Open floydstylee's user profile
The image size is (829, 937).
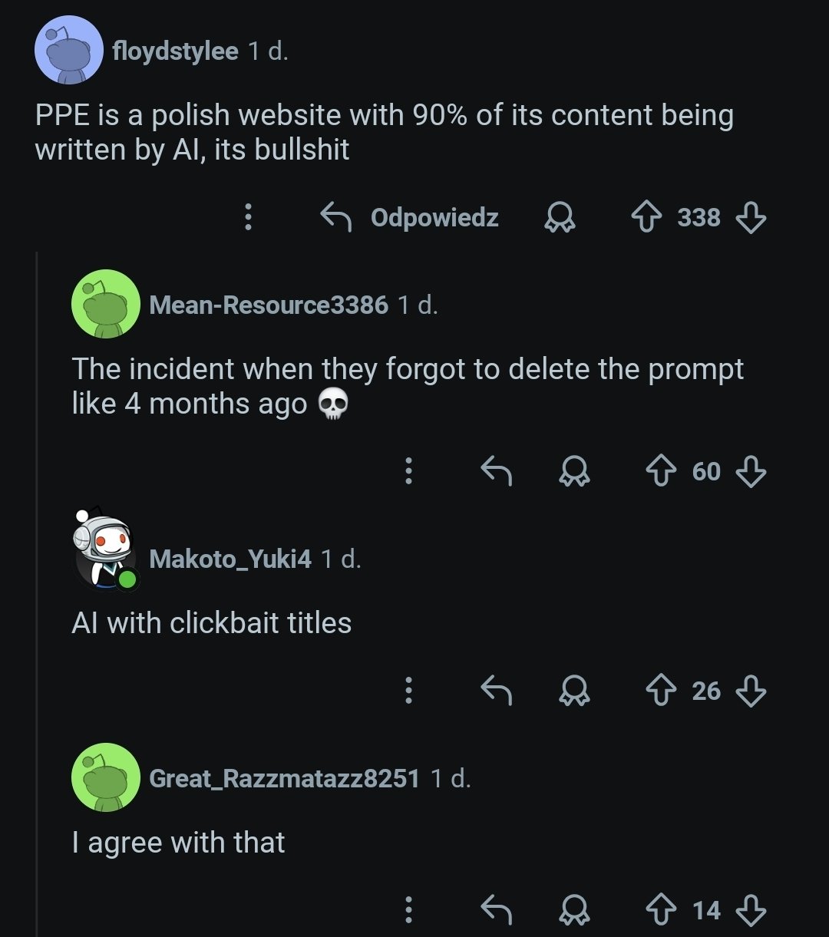click(x=175, y=51)
